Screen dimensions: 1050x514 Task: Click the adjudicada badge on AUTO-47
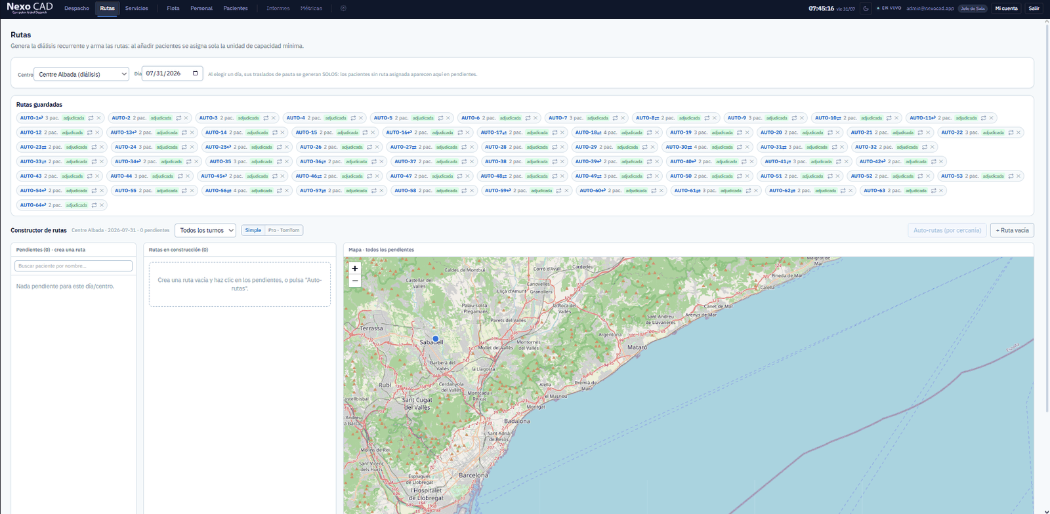[442, 176]
